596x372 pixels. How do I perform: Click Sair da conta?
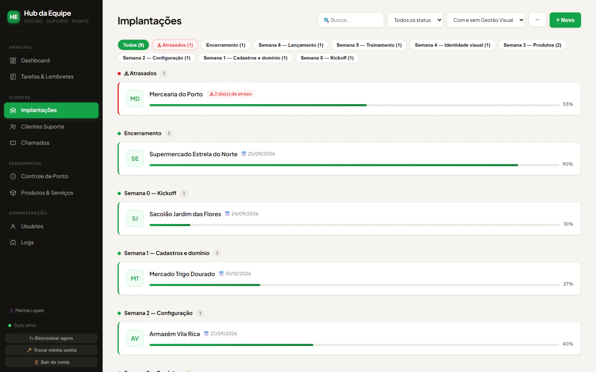(x=51, y=362)
